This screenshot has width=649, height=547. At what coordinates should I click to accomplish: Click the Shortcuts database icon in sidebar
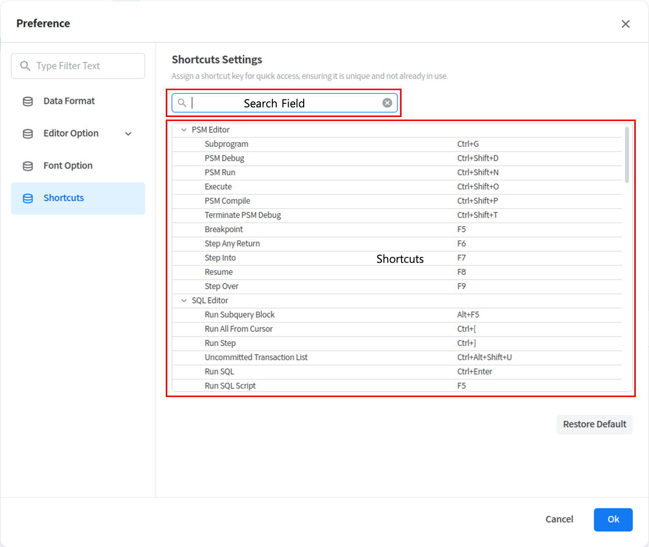point(28,199)
